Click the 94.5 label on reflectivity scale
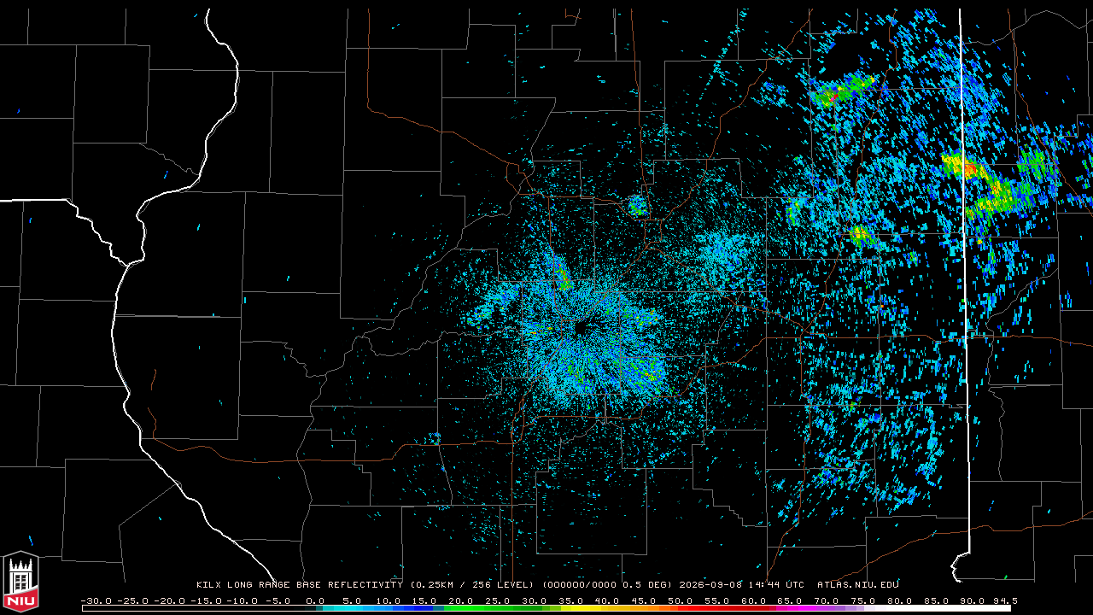 1002,600
